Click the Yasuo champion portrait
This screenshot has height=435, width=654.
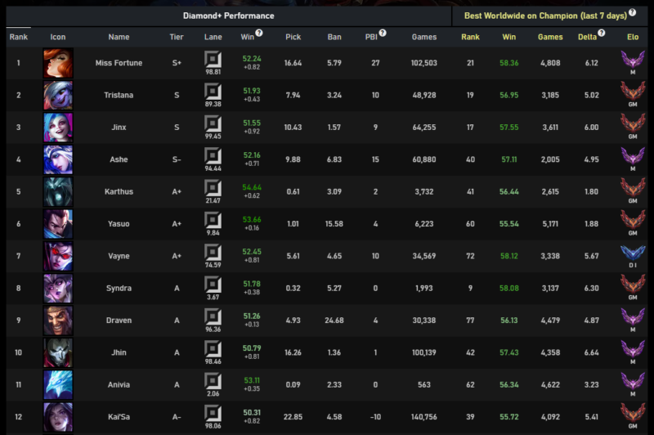(58, 223)
